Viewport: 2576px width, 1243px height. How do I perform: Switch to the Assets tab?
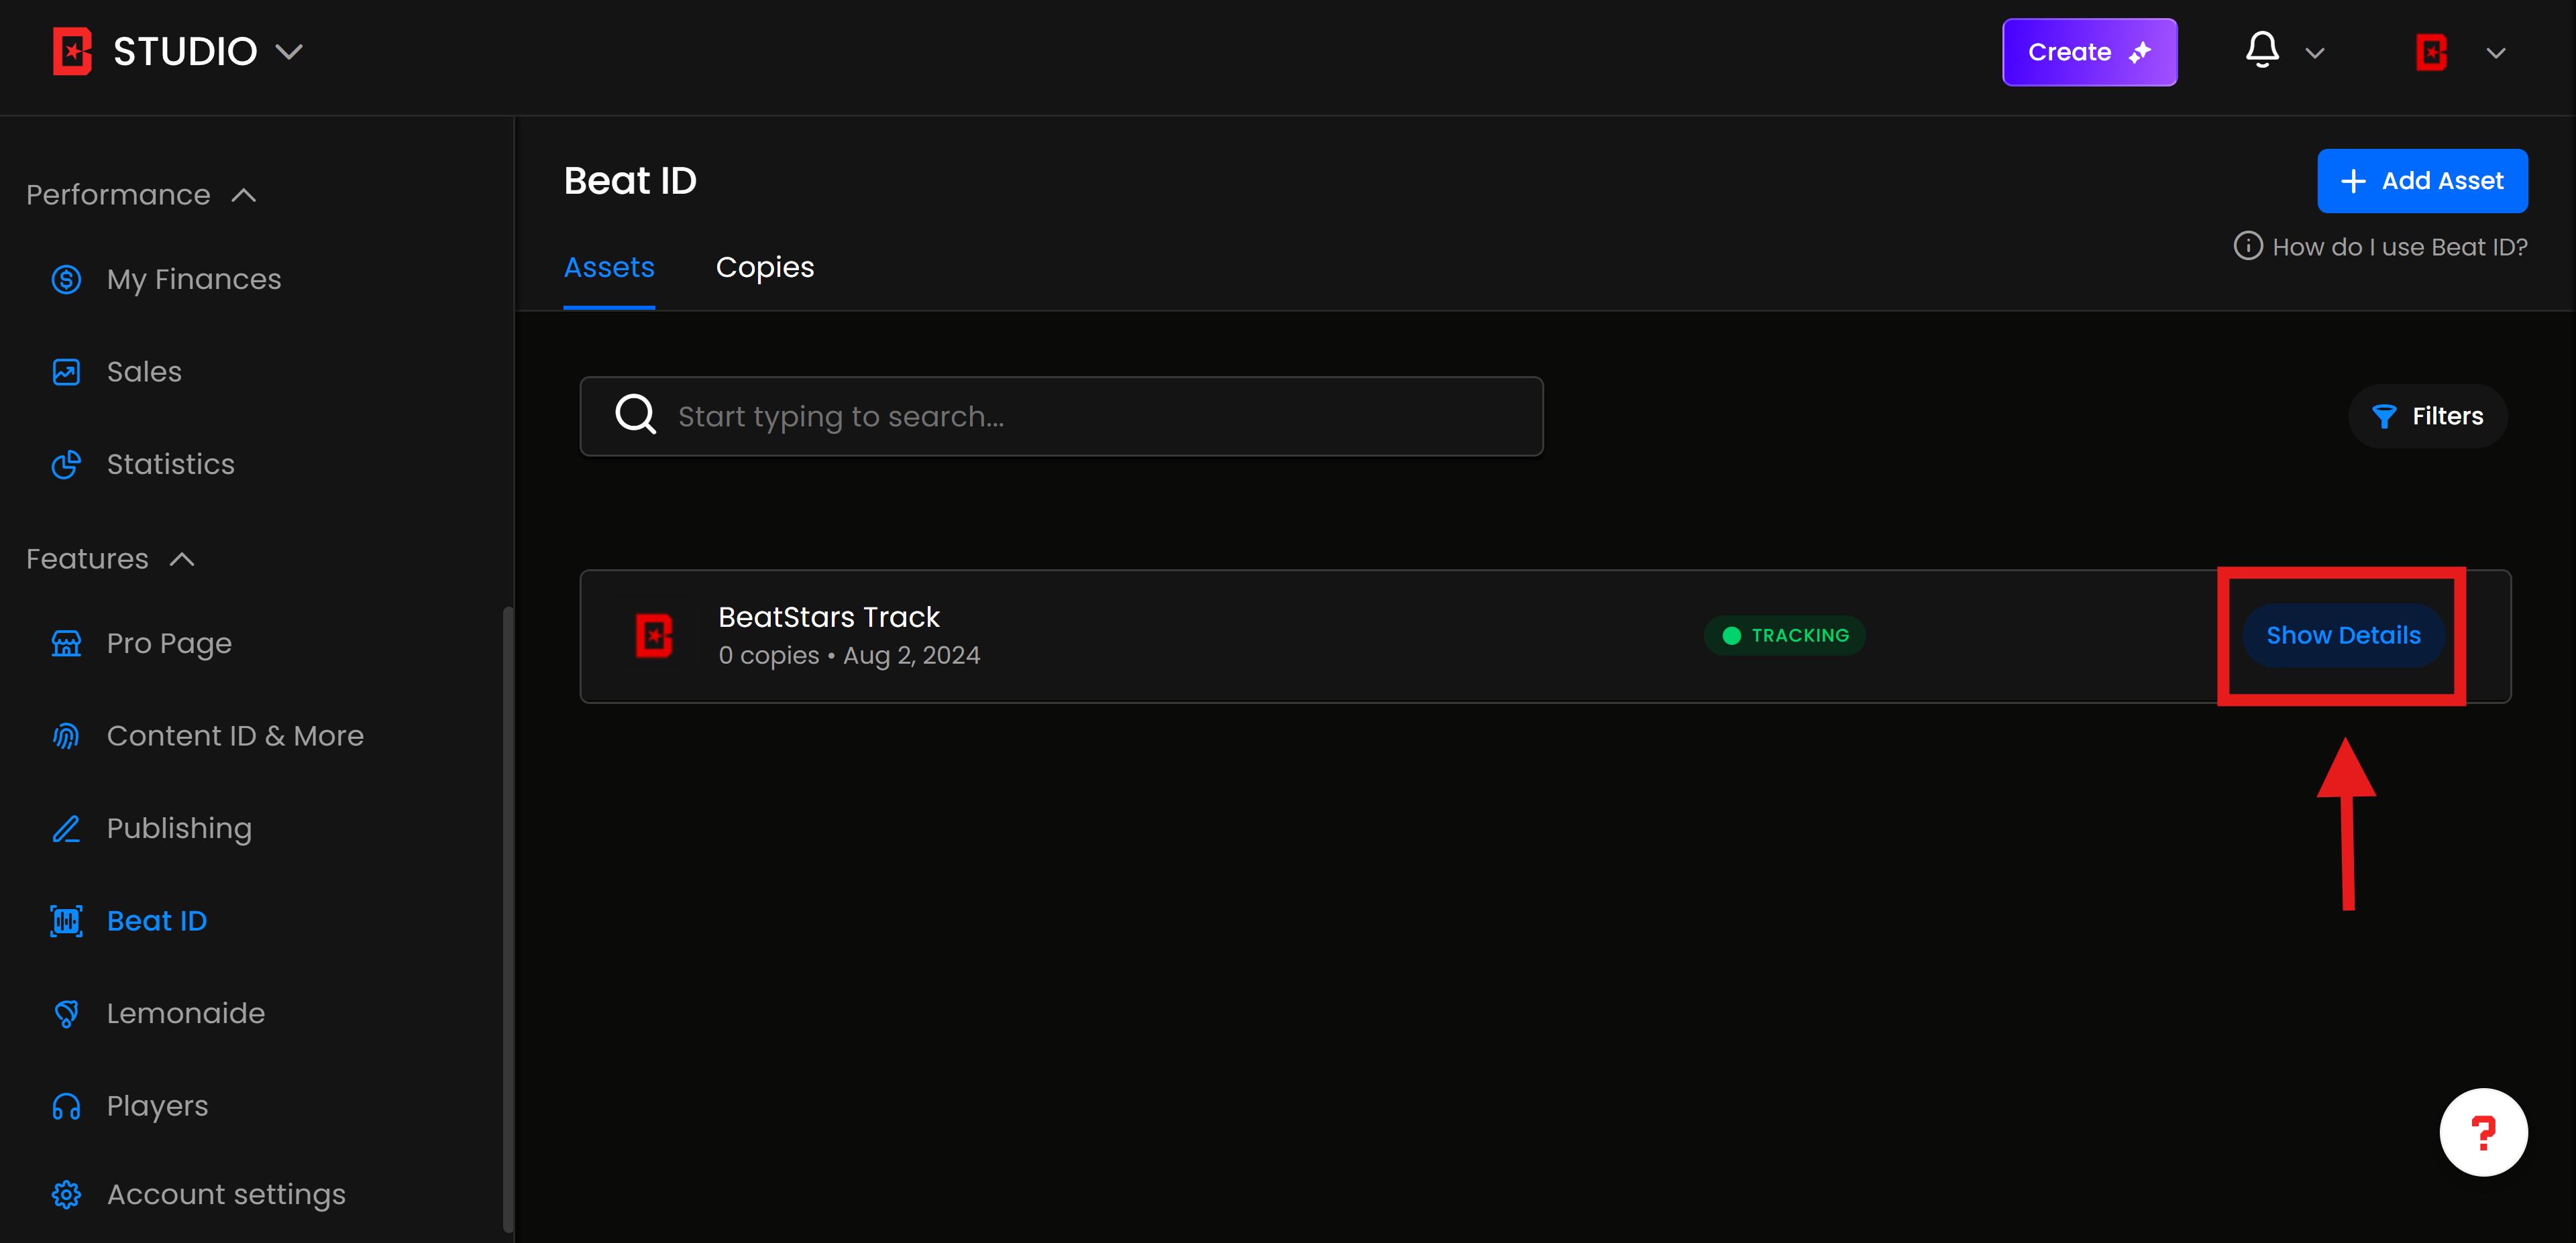tap(609, 268)
